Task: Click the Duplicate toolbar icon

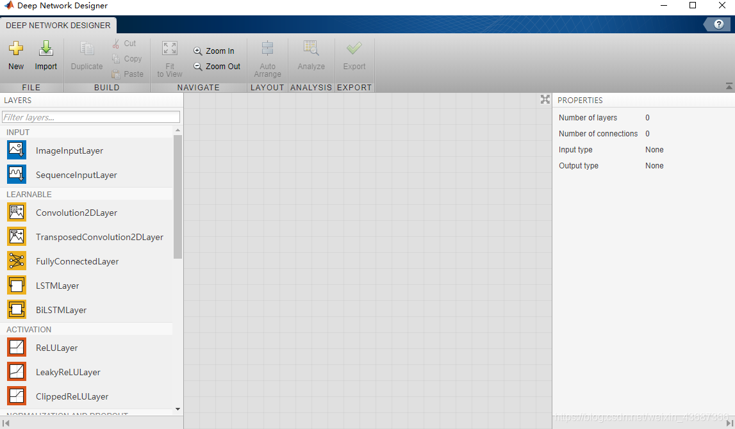Action: (x=87, y=48)
